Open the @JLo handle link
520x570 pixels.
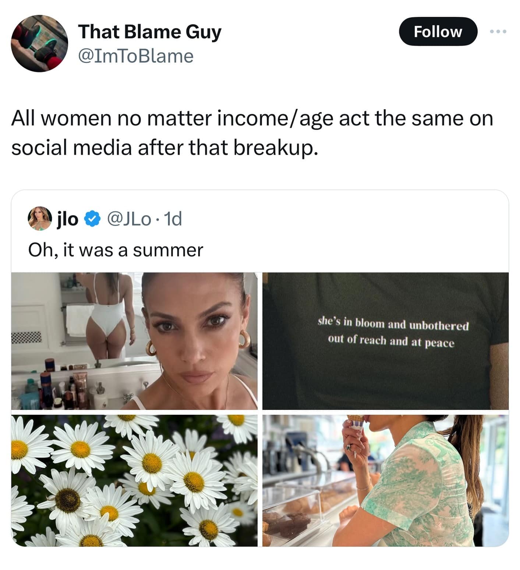tap(129, 219)
